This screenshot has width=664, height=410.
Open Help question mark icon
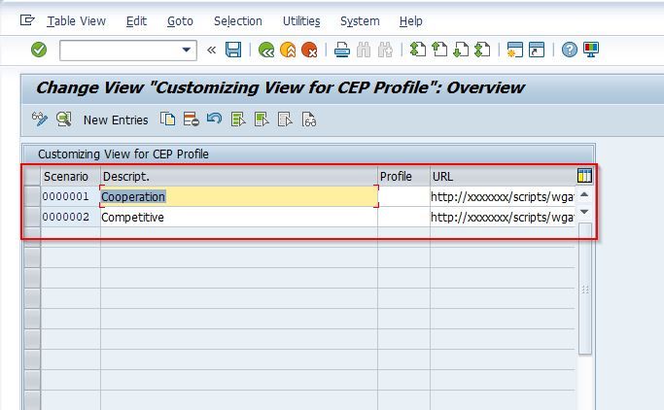[x=569, y=50]
